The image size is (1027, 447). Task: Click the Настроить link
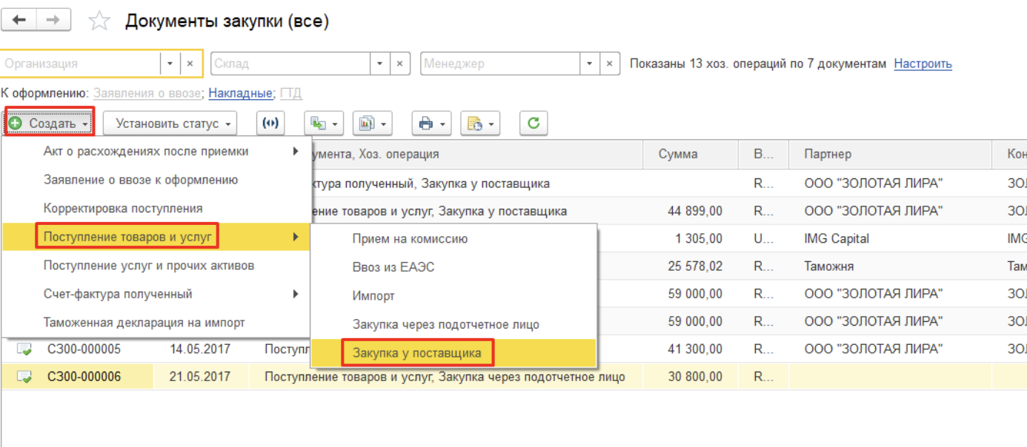(x=923, y=64)
